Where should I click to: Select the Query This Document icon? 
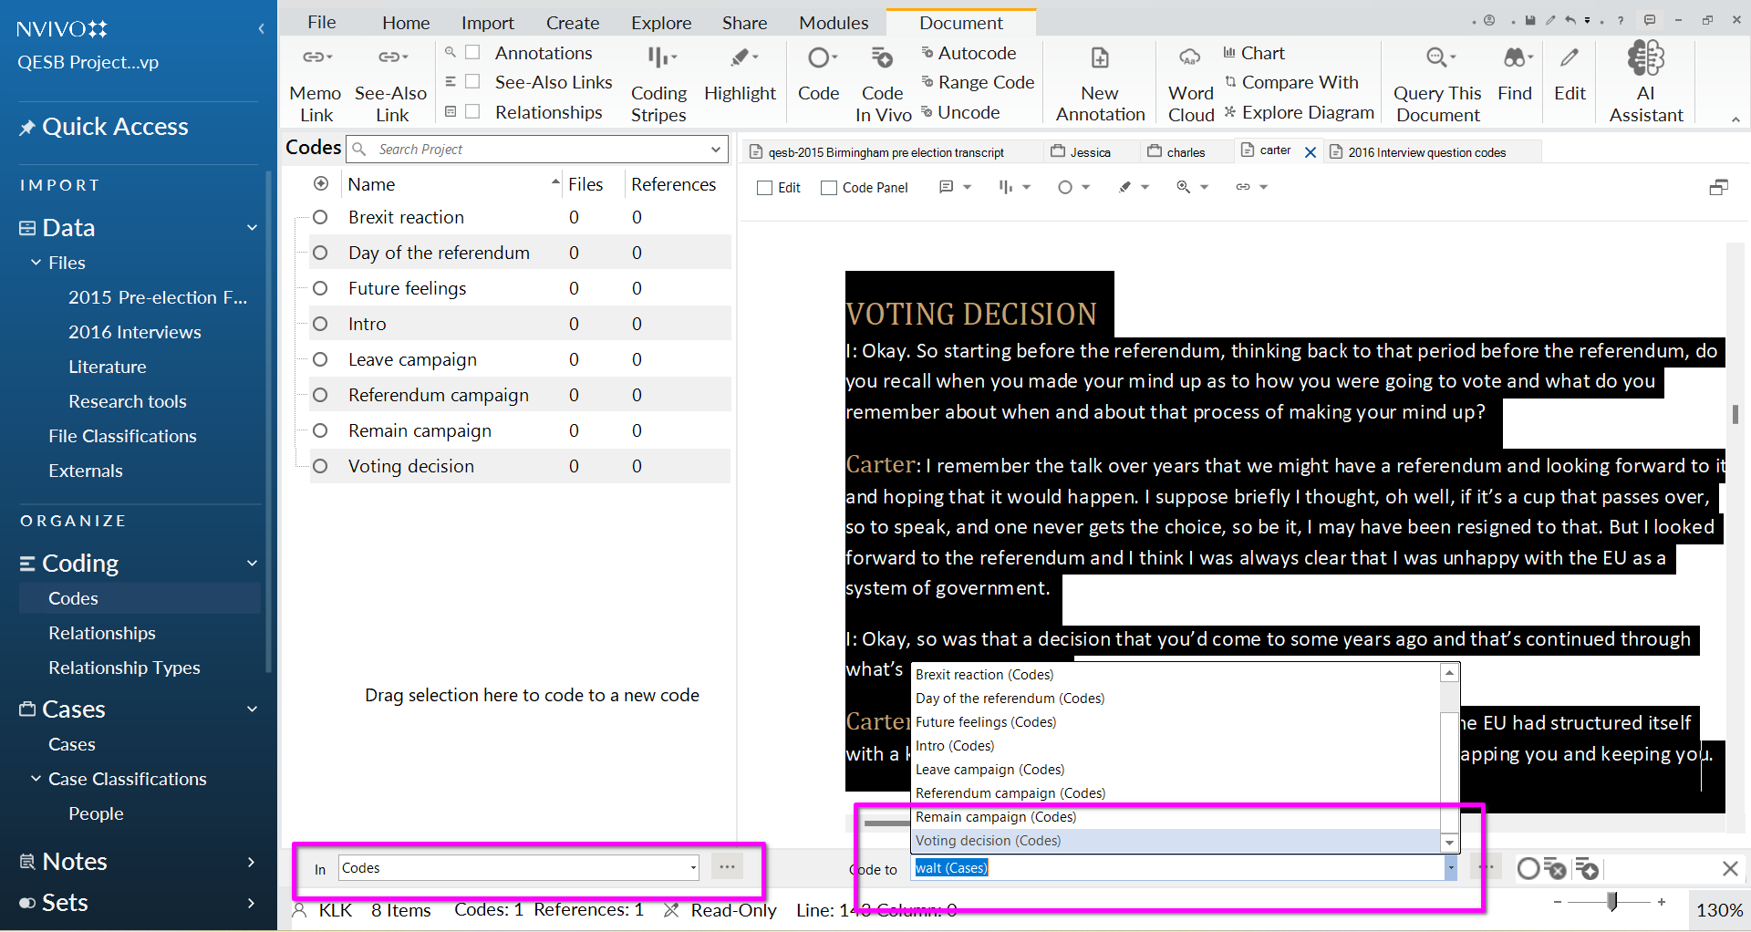coord(1437,58)
